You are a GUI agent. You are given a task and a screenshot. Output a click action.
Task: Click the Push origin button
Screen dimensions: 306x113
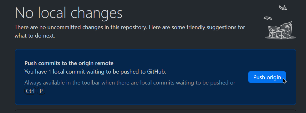[267, 77]
